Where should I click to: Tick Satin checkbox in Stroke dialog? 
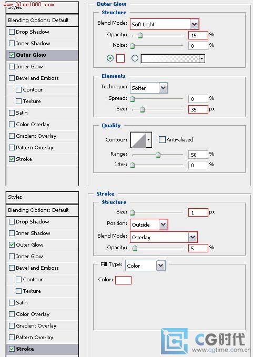point(12,303)
